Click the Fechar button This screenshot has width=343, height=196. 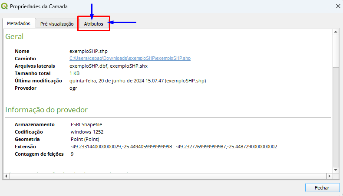(x=322, y=188)
